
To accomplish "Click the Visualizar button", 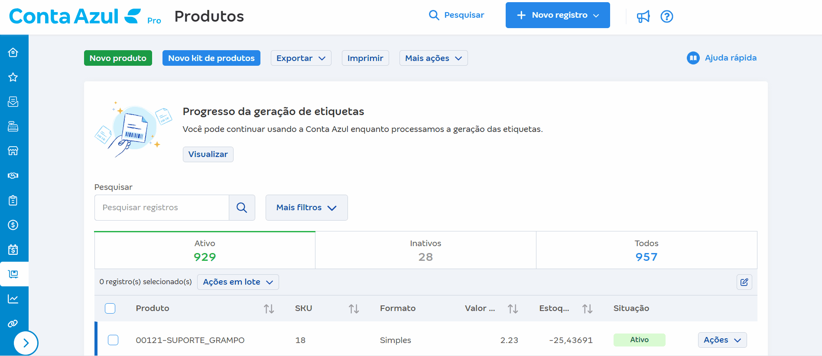I will (x=208, y=154).
